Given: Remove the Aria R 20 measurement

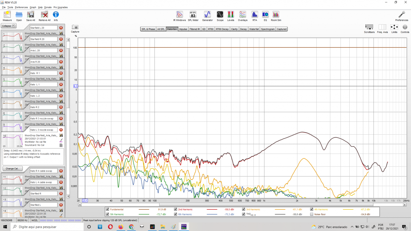Looking at the screenshot, I should click(61, 62).
